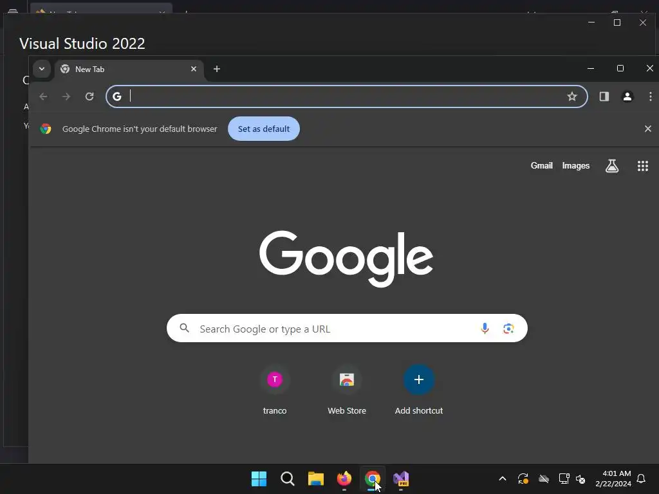
Task: Bookmark this tab with star icon
Action: (572, 96)
